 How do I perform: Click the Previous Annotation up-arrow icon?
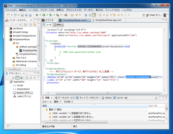tap(107, 15)
